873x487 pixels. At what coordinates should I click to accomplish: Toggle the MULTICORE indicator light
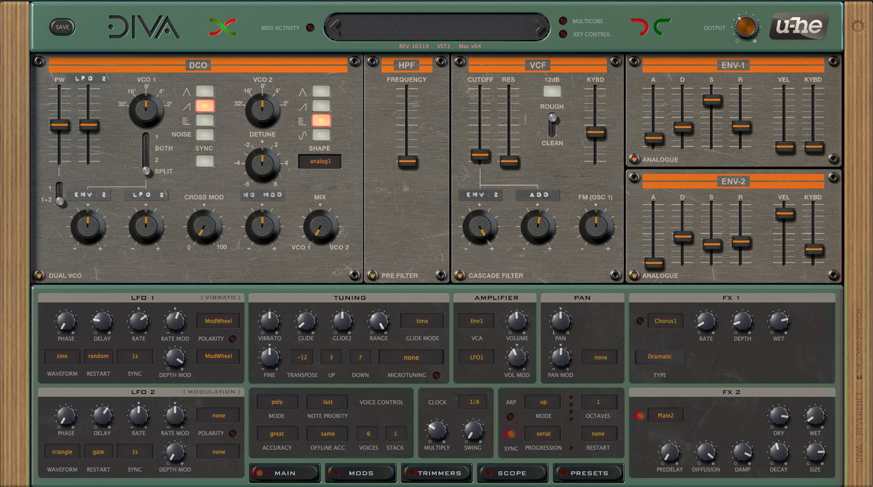coord(563,21)
